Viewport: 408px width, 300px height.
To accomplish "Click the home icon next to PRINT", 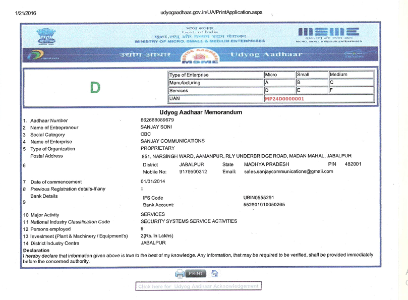I will [x=214, y=273].
